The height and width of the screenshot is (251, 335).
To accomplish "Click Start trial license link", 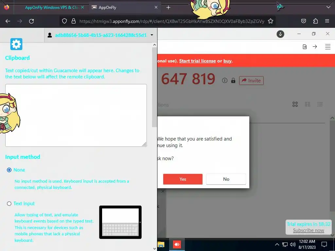I will [x=197, y=61].
